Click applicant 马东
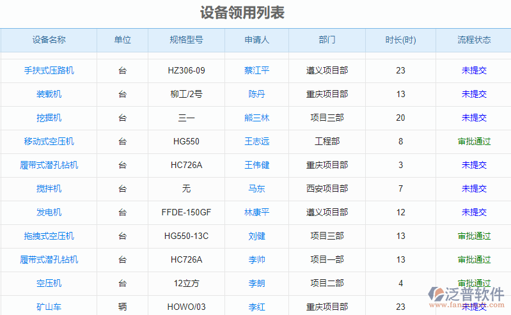Image resolution: width=511 pixels, height=315 pixels. (257, 188)
